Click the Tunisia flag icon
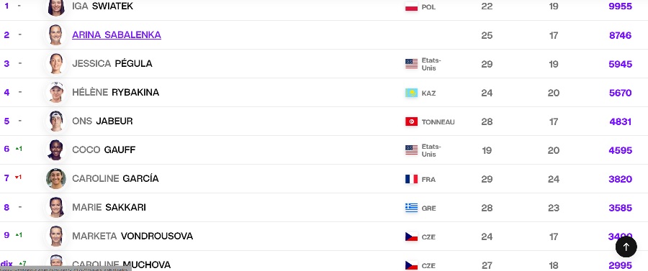The width and height of the screenshot is (648, 271). [x=411, y=121]
